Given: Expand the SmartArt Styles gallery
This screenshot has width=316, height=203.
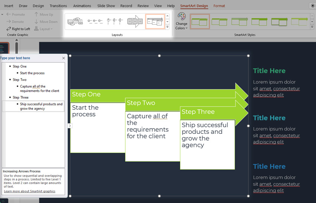Looking at the screenshot, I should pyautogui.click(x=312, y=27).
